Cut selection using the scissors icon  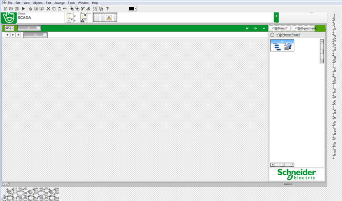pos(48,9)
